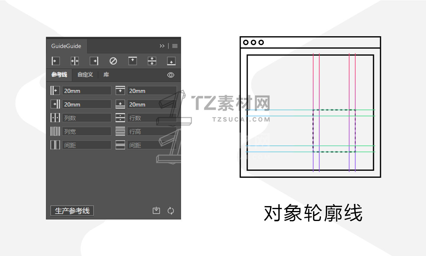Add a vertical midpoint guide
This screenshot has height=256, width=426.
point(75,61)
